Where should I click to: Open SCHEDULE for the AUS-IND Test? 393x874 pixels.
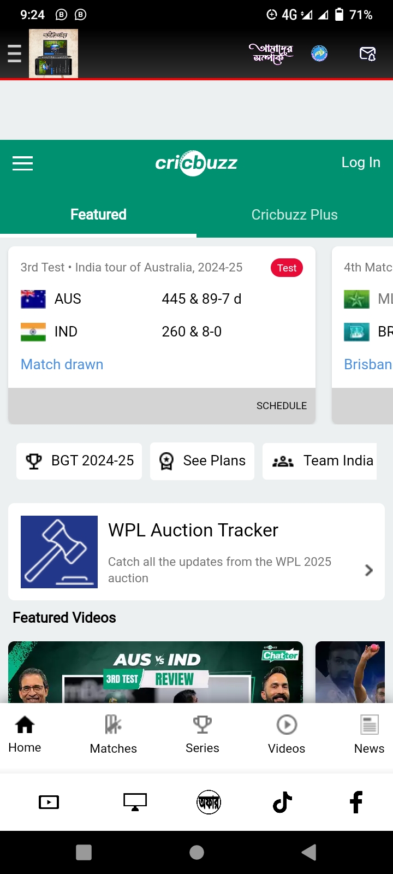pyautogui.click(x=281, y=406)
